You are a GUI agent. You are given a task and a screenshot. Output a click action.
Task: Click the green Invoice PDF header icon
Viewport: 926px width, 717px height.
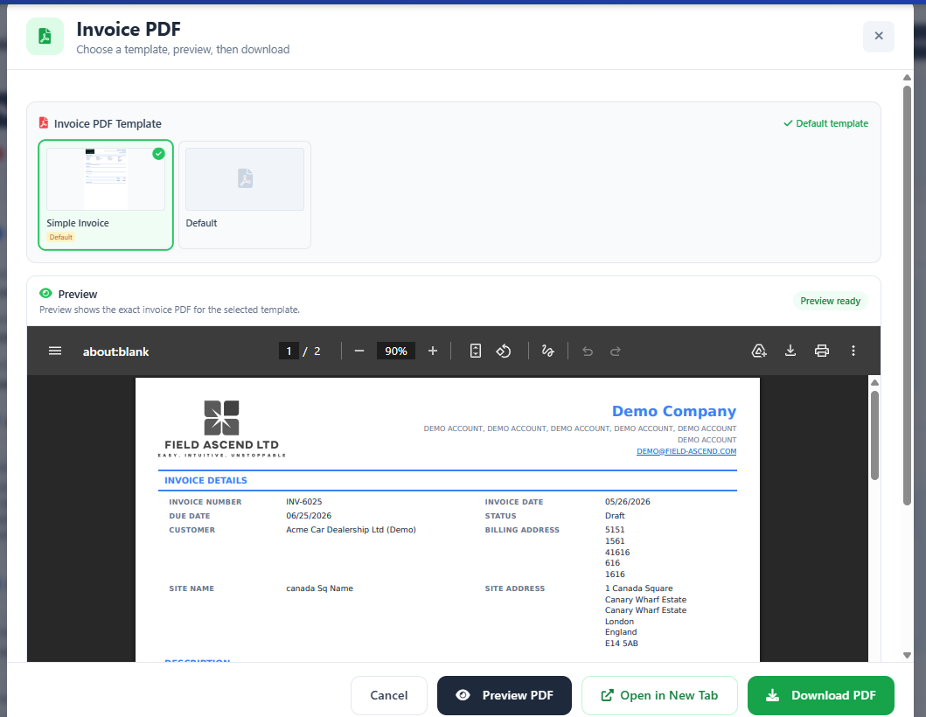[x=45, y=36]
